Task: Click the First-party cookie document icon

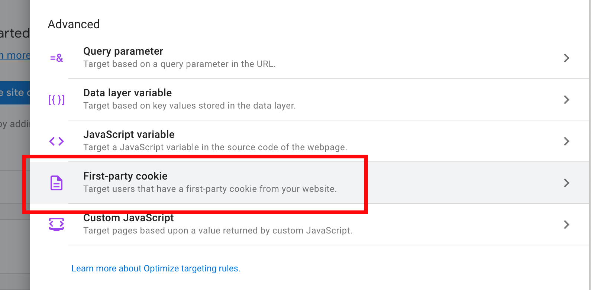Action: click(x=56, y=183)
